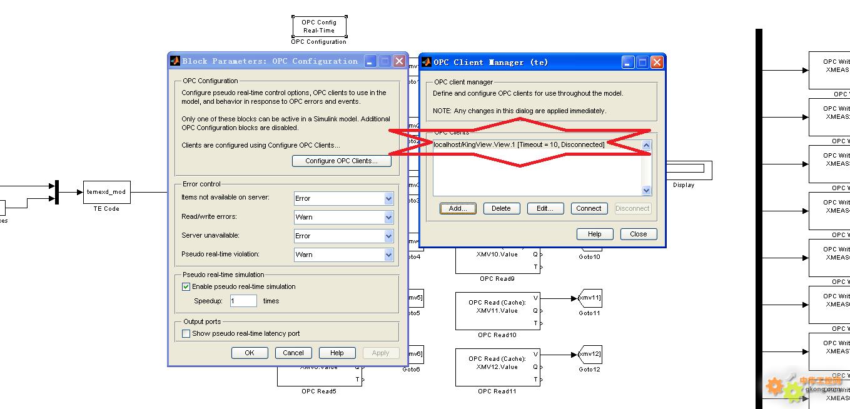Click Cancel in Block Parameters dialog
The width and height of the screenshot is (850, 409).
tap(293, 353)
